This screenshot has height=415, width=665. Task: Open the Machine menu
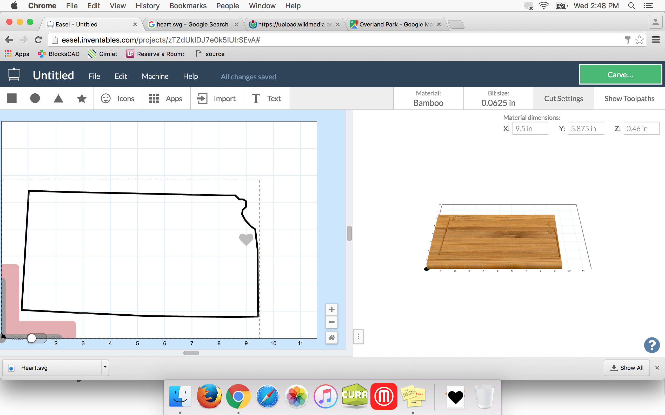[x=155, y=76]
